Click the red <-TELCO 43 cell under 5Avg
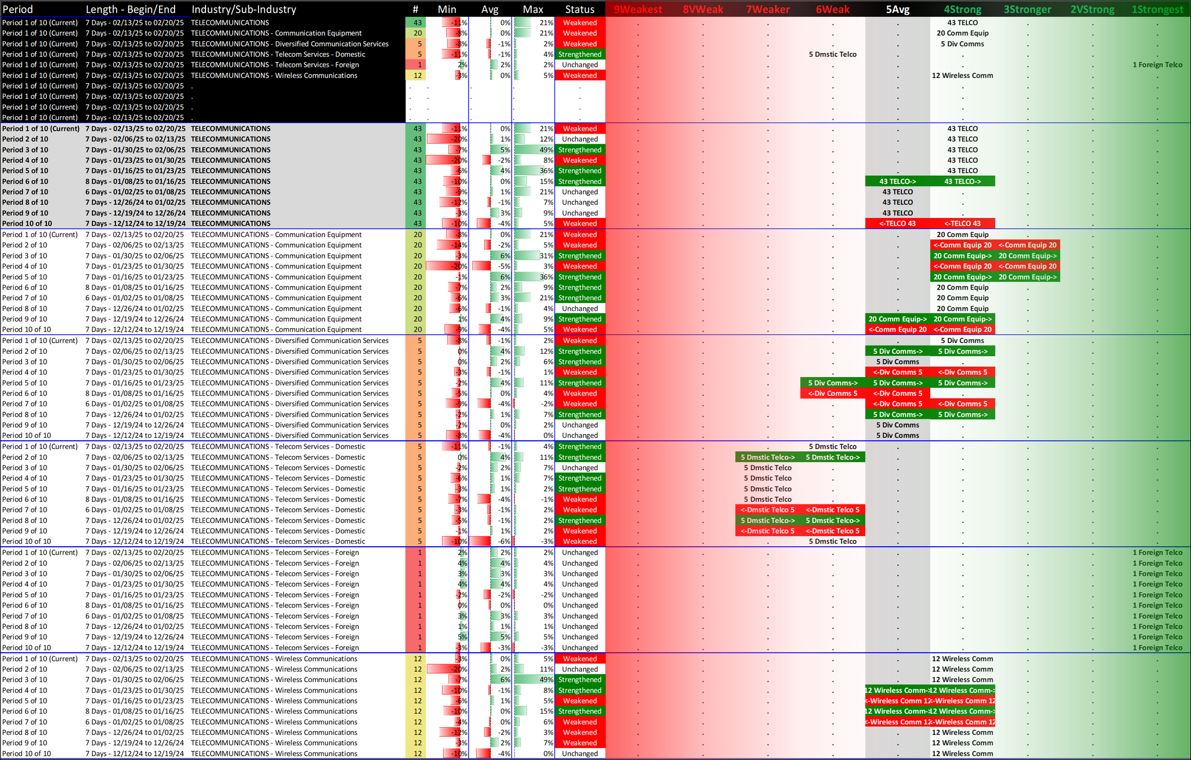This screenshot has width=1191, height=760. click(x=897, y=224)
